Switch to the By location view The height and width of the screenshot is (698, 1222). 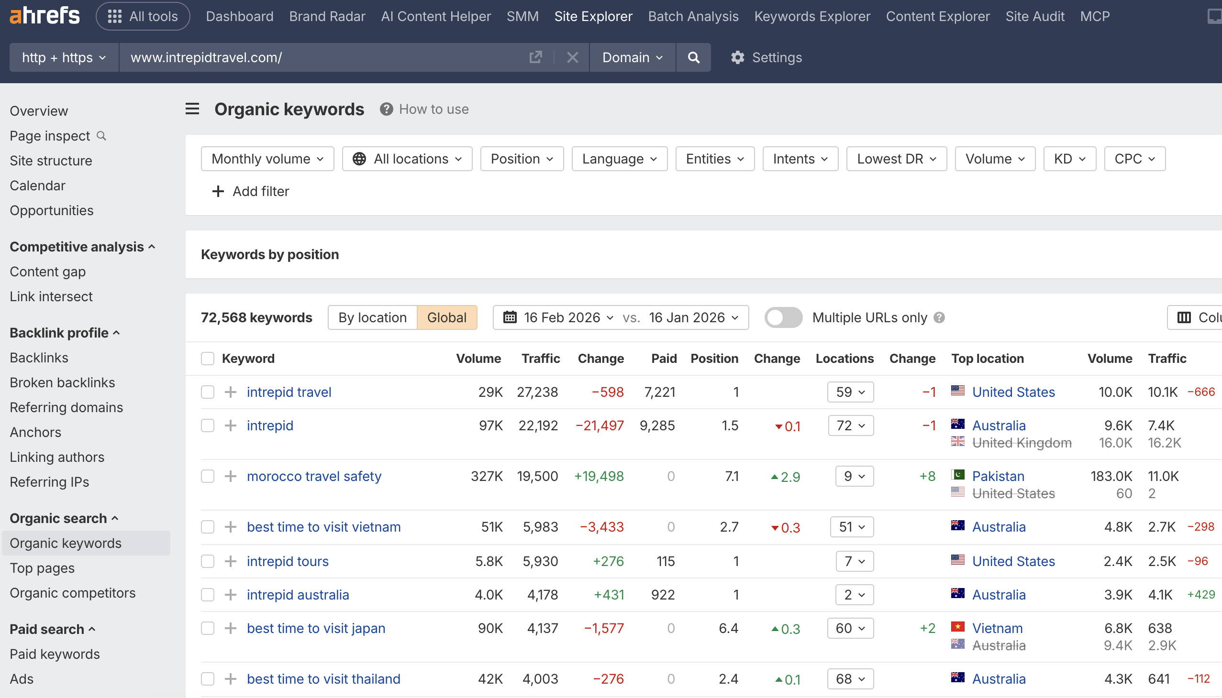(372, 317)
